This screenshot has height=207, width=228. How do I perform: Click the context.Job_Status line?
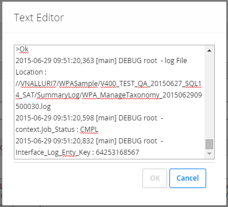click(x=57, y=130)
